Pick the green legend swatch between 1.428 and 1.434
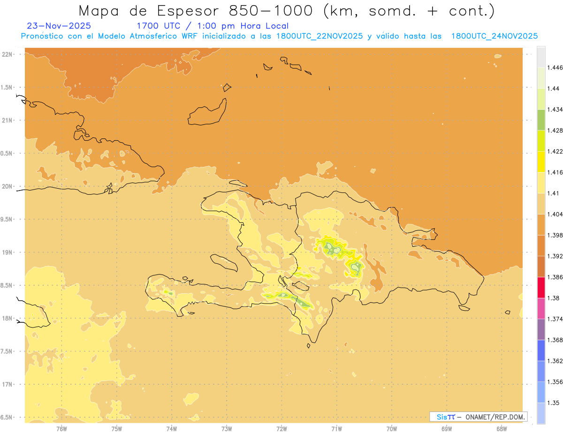 click(541, 120)
